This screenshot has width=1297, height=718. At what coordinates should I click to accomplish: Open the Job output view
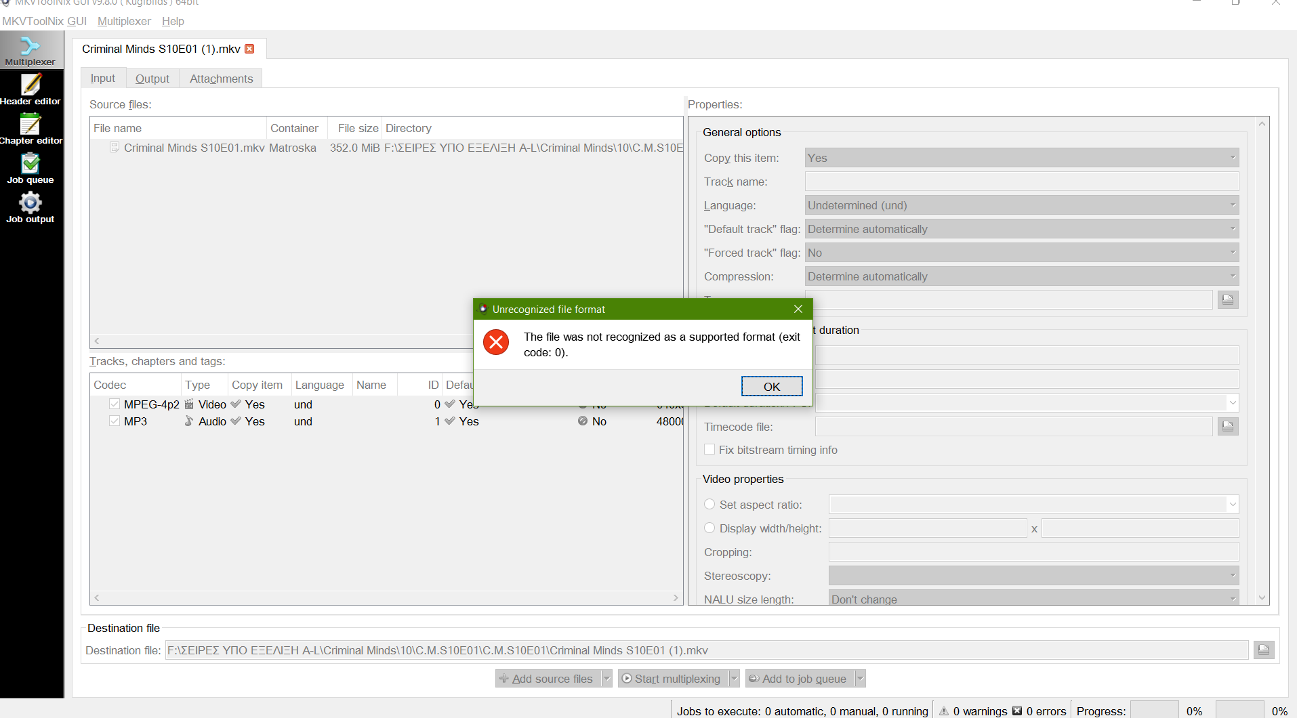(30, 208)
